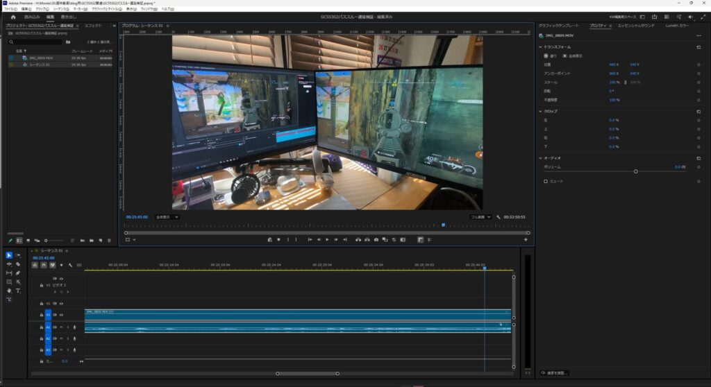Image resolution: width=711 pixels, height=387 pixels.
Task: Collapse the Crop section
Action: 540,112
